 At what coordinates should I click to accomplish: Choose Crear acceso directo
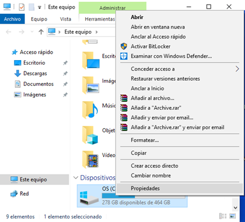coord(179,166)
